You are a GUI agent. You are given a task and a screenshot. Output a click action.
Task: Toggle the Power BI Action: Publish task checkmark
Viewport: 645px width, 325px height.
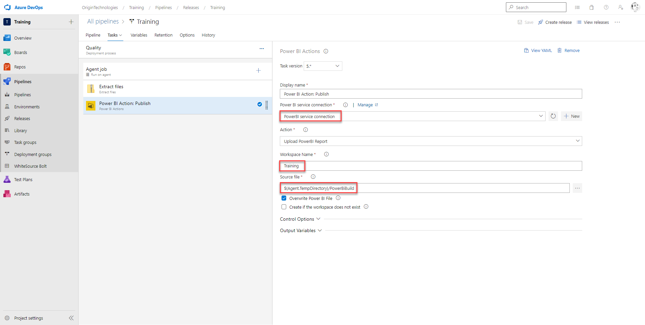click(x=260, y=104)
